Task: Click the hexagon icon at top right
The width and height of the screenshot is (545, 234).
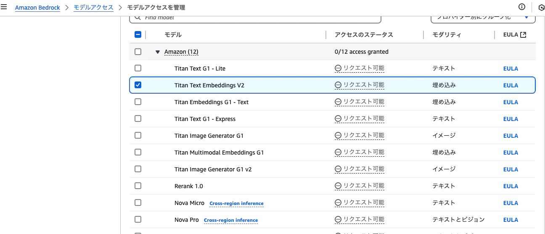Action: coord(541,8)
